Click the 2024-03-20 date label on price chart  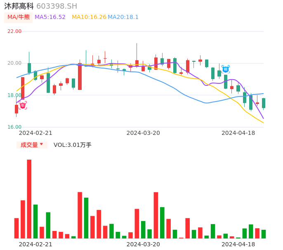click(x=143, y=133)
